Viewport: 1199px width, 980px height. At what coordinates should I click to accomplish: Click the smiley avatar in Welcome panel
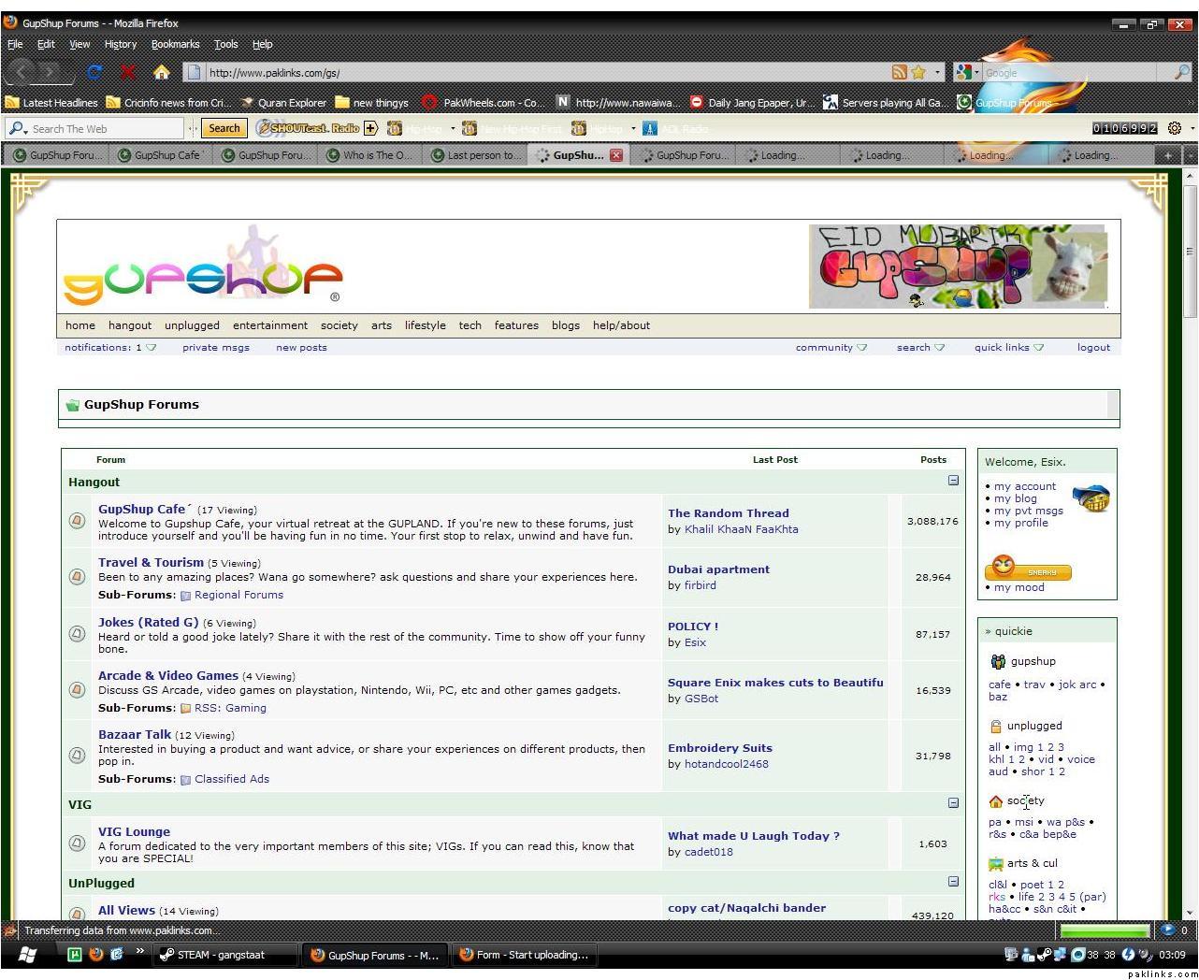[1091, 498]
